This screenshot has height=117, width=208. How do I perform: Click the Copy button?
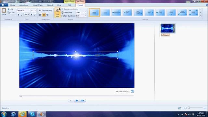11,13
